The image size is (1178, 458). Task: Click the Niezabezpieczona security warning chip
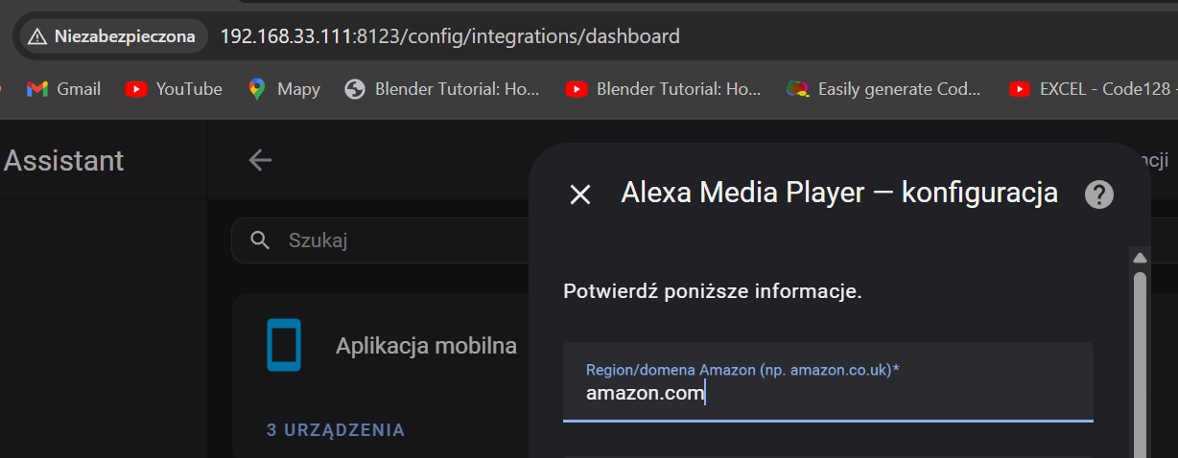(112, 36)
